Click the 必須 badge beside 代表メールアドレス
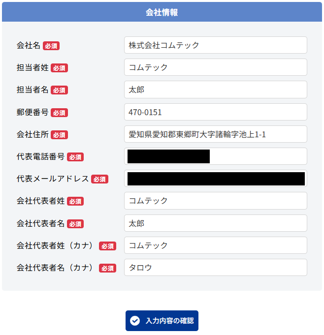The image size is (324, 335). 99,179
